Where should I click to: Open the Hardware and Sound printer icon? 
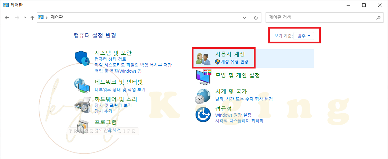[82, 105]
